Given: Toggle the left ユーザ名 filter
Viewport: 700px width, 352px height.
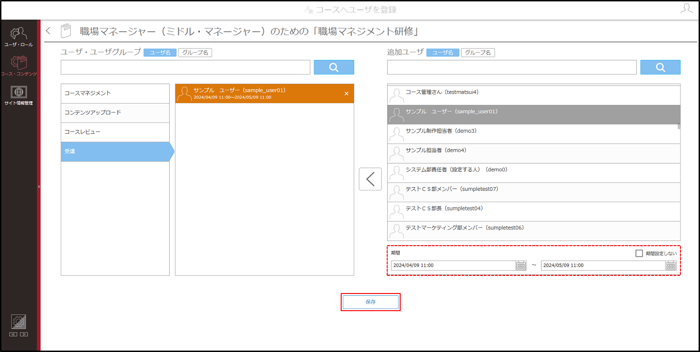Looking at the screenshot, I should (160, 52).
